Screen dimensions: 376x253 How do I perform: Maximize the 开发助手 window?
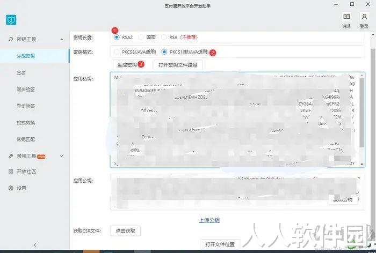pyautogui.click(x=352, y=4)
